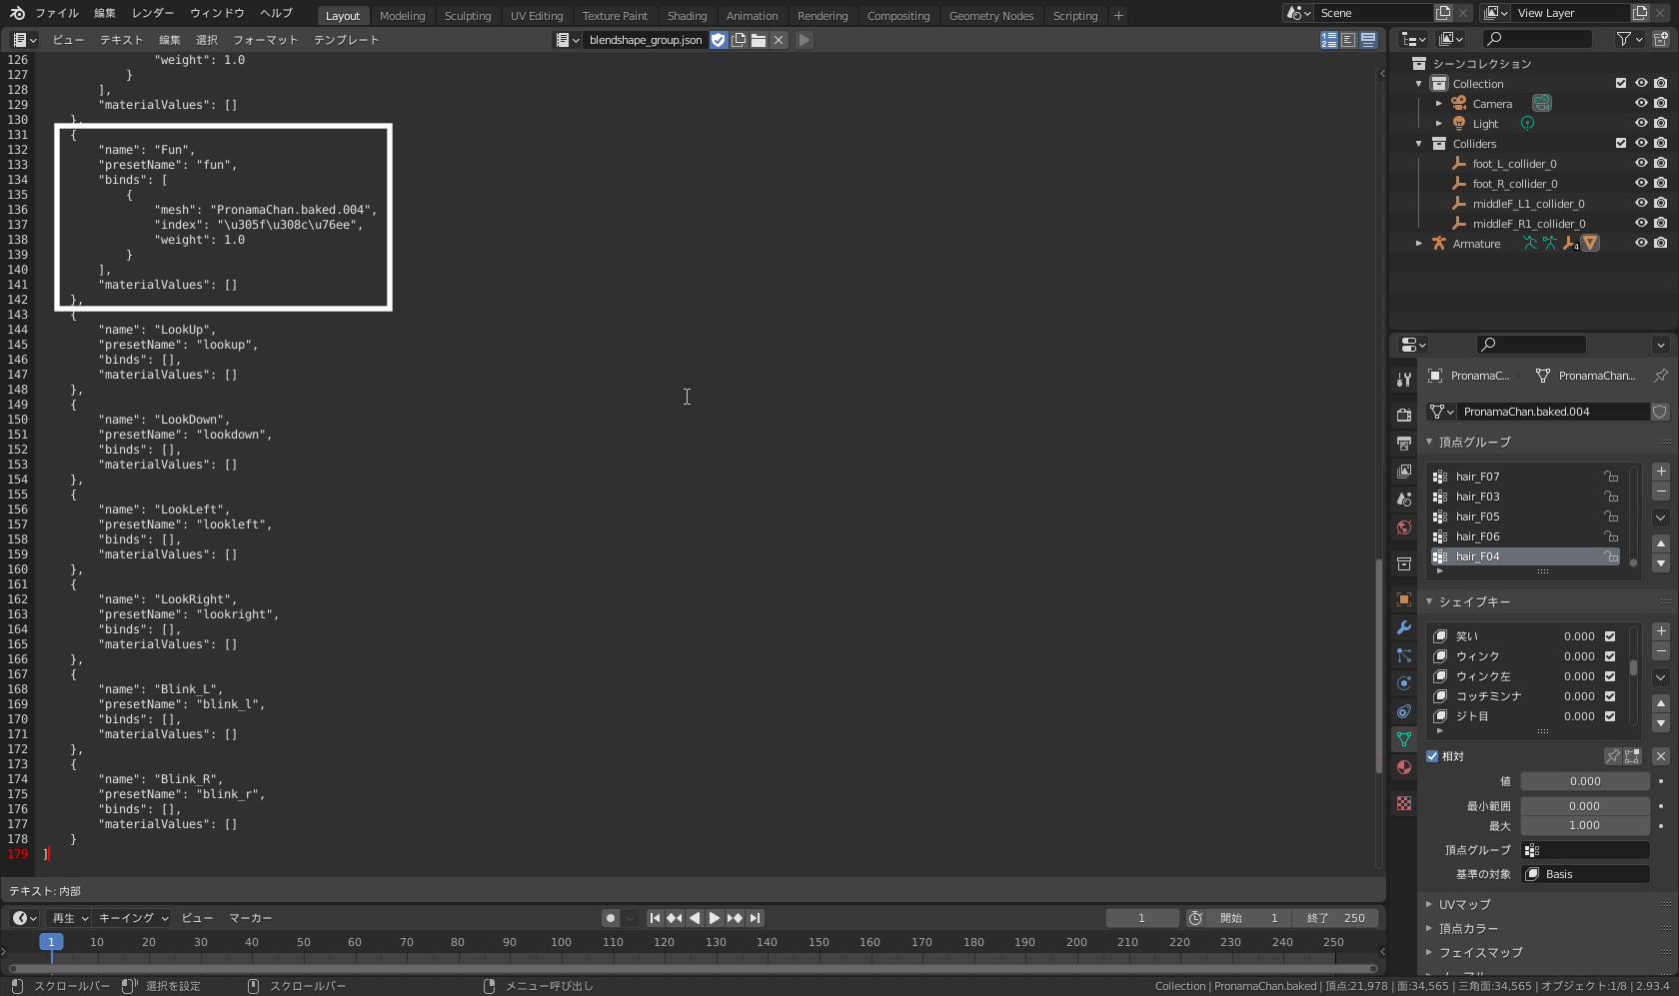This screenshot has height=996, width=1679.
Task: Click the 値 shape key value slider
Action: pos(1585,781)
